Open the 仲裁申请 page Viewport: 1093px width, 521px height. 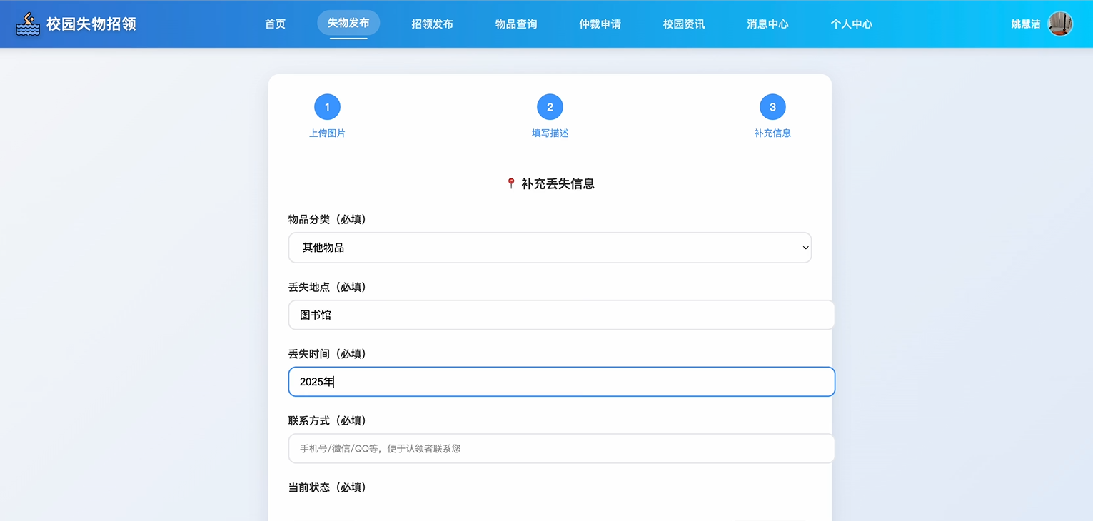click(600, 24)
